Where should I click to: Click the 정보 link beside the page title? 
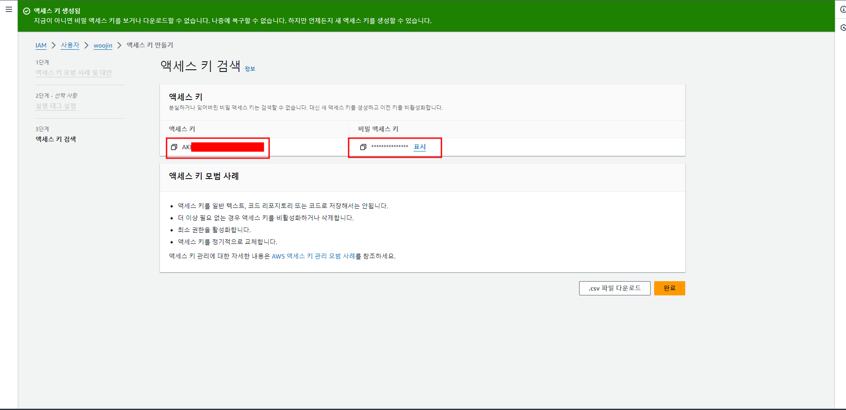[x=250, y=68]
